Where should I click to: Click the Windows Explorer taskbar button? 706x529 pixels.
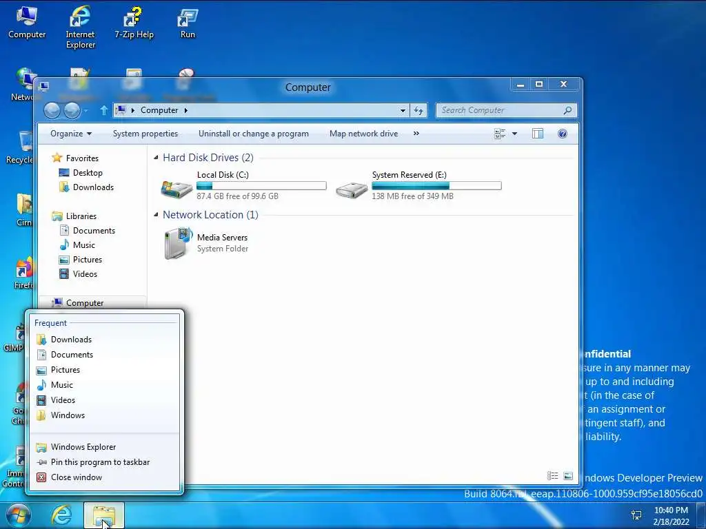pyautogui.click(x=104, y=515)
